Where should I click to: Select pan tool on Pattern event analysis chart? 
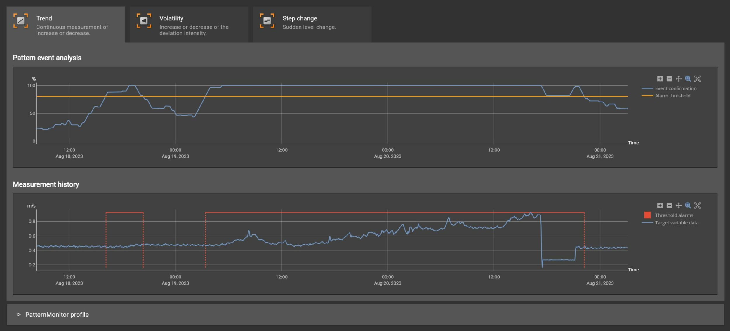point(679,79)
